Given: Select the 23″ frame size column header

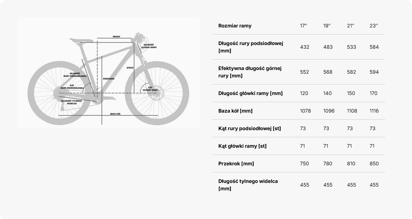Looking at the screenshot, I should pyautogui.click(x=374, y=26).
